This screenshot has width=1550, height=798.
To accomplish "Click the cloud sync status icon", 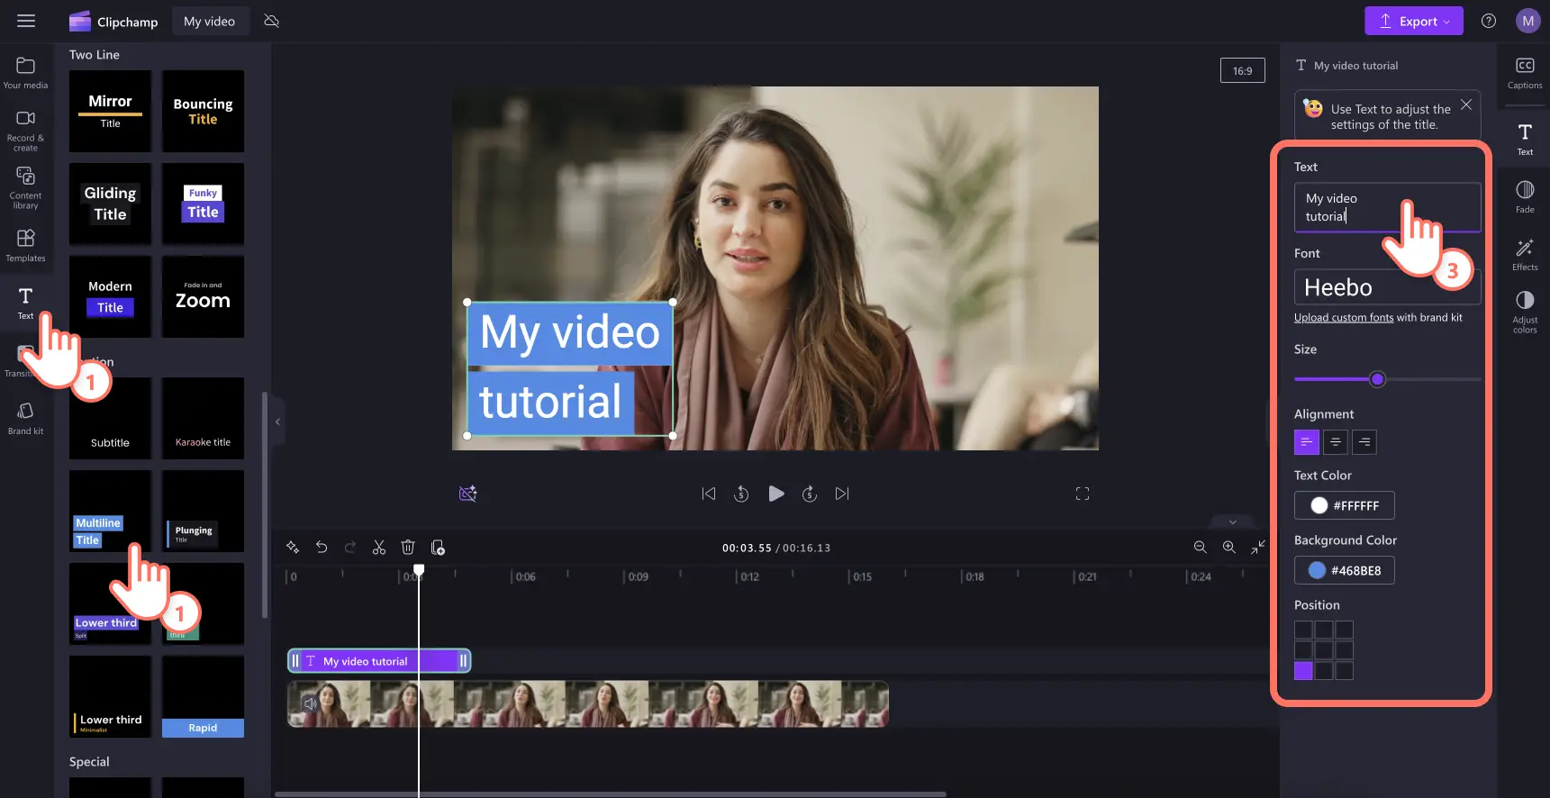I will pyautogui.click(x=271, y=21).
